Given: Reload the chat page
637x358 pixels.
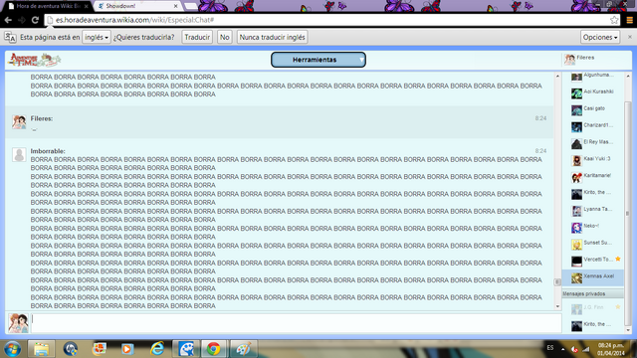Looking at the screenshot, I should pyautogui.click(x=35, y=20).
